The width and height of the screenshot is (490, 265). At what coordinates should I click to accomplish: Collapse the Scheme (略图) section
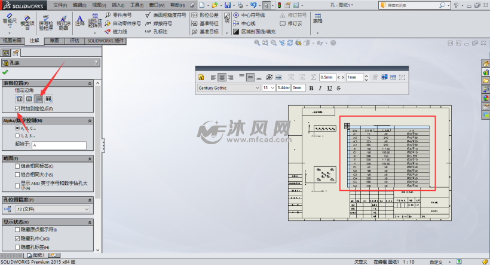[x=90, y=159]
